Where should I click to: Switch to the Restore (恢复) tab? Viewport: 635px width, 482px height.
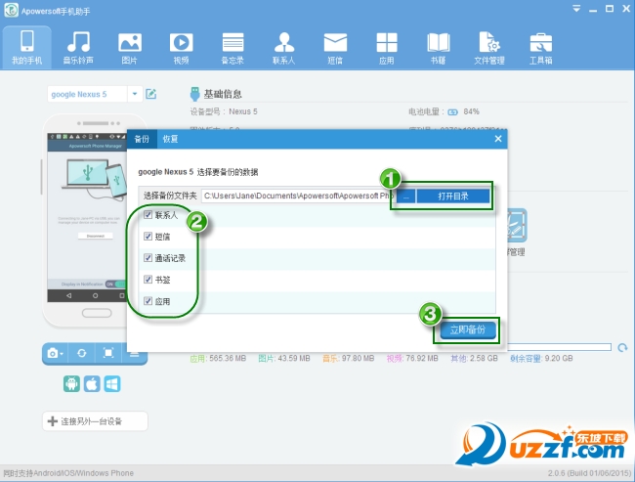pos(171,139)
